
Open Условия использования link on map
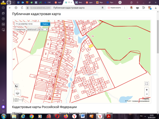141,101
